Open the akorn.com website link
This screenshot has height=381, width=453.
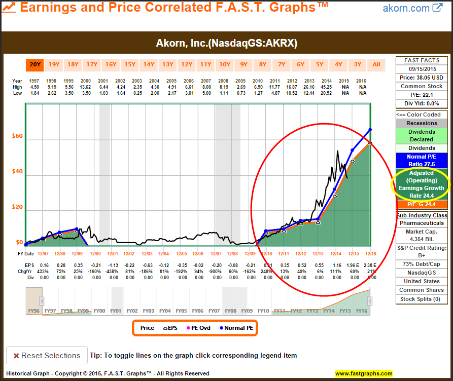[405, 9]
